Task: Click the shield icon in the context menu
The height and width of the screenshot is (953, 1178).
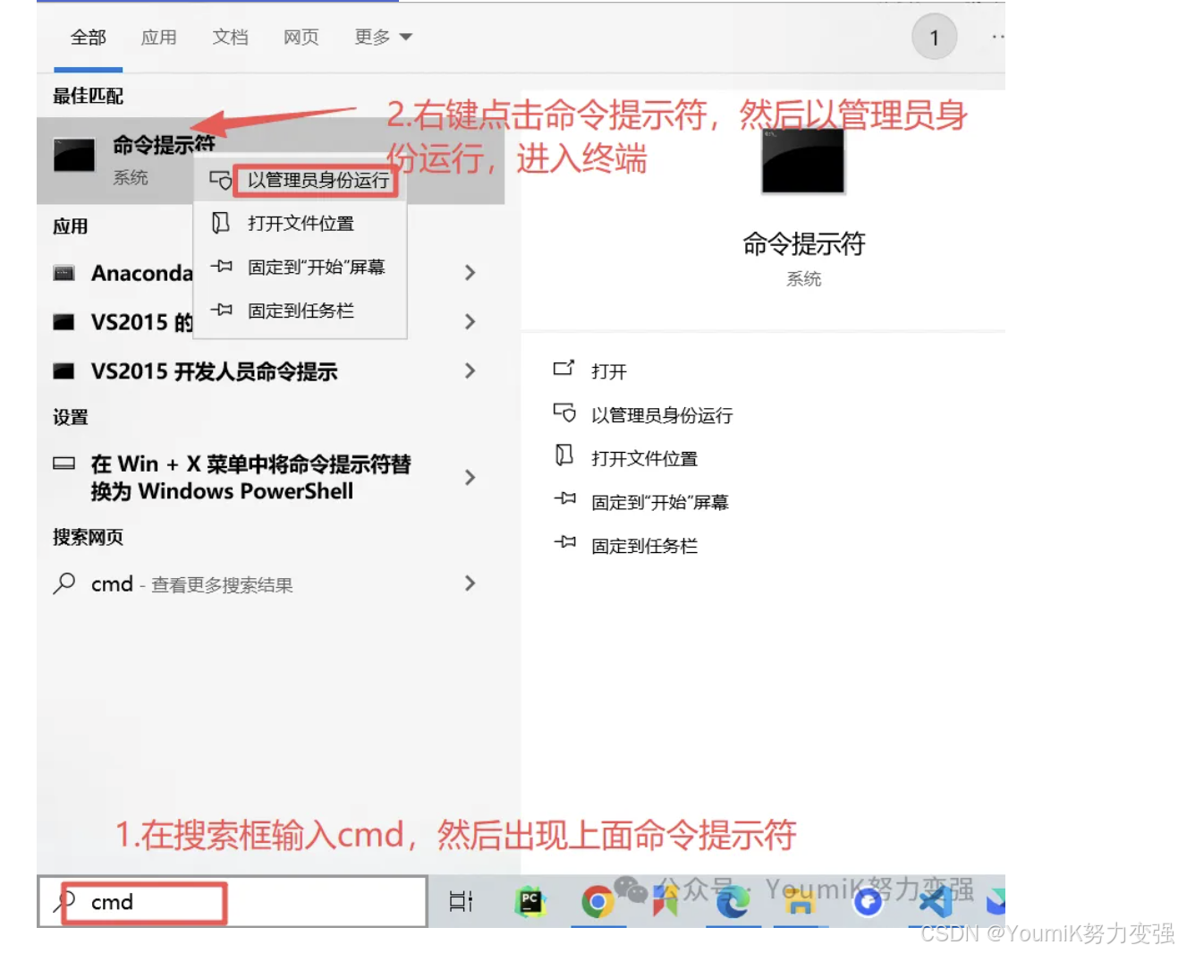Action: (x=220, y=180)
